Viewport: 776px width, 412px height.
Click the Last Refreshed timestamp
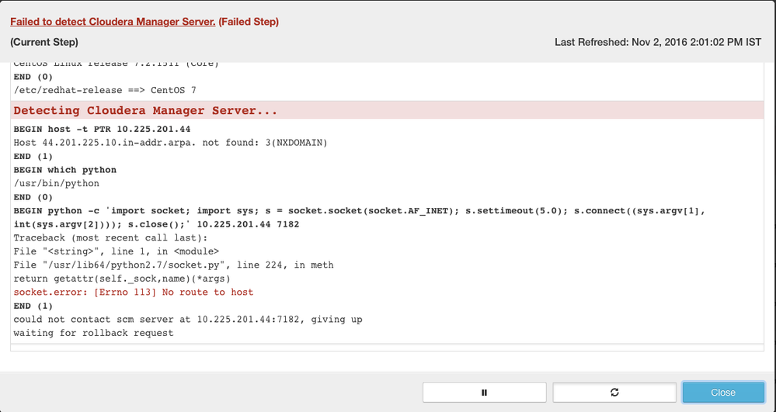(x=657, y=42)
